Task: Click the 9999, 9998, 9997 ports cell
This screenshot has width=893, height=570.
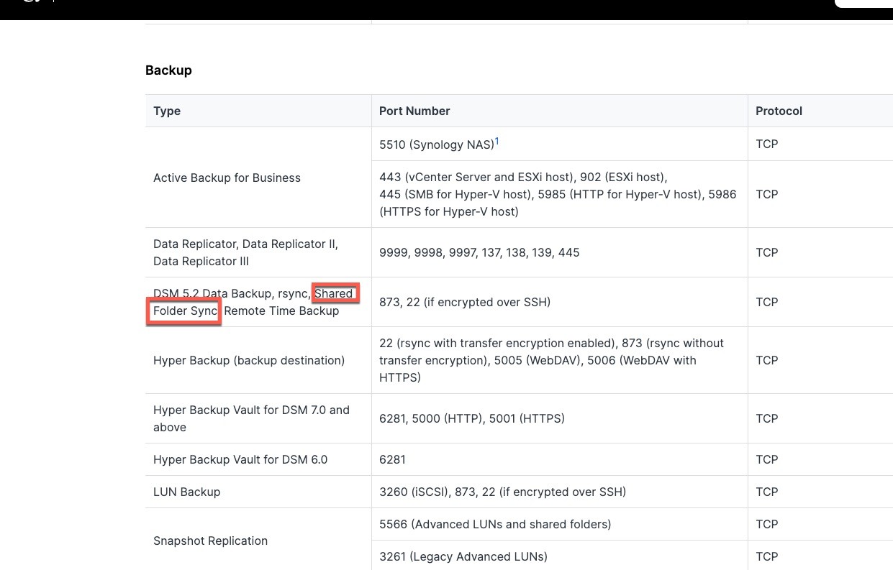Action: coord(479,253)
